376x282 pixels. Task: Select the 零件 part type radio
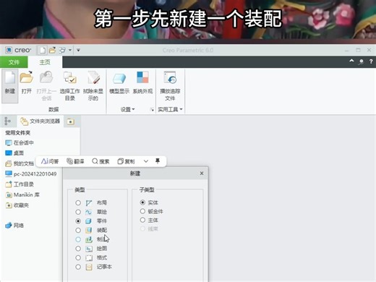tap(78, 221)
